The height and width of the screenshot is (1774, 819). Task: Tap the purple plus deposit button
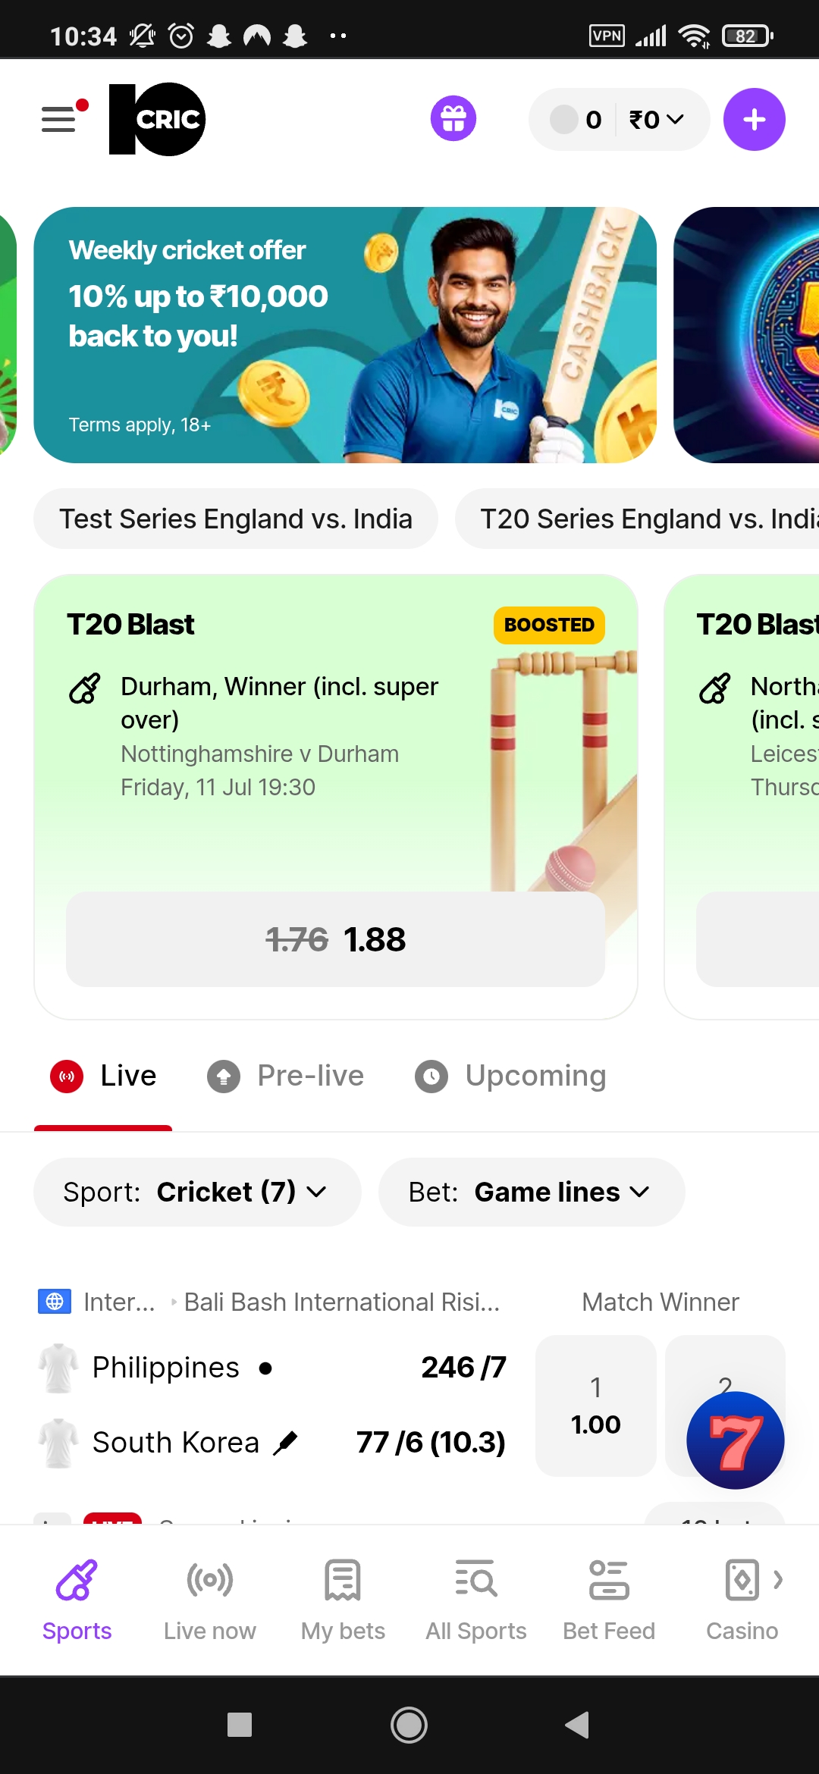click(x=753, y=118)
